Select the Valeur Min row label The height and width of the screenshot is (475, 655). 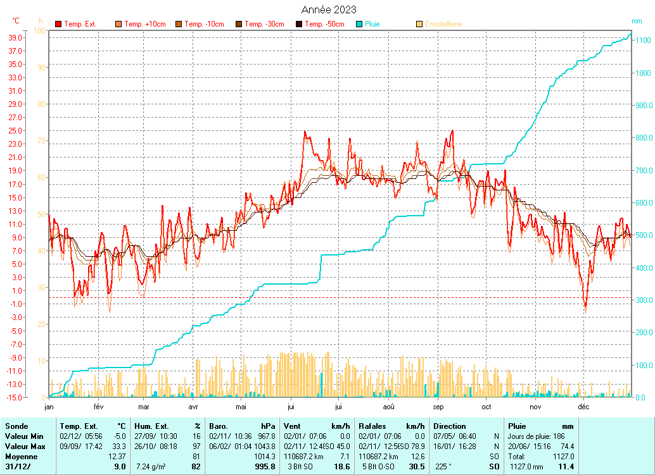click(24, 436)
